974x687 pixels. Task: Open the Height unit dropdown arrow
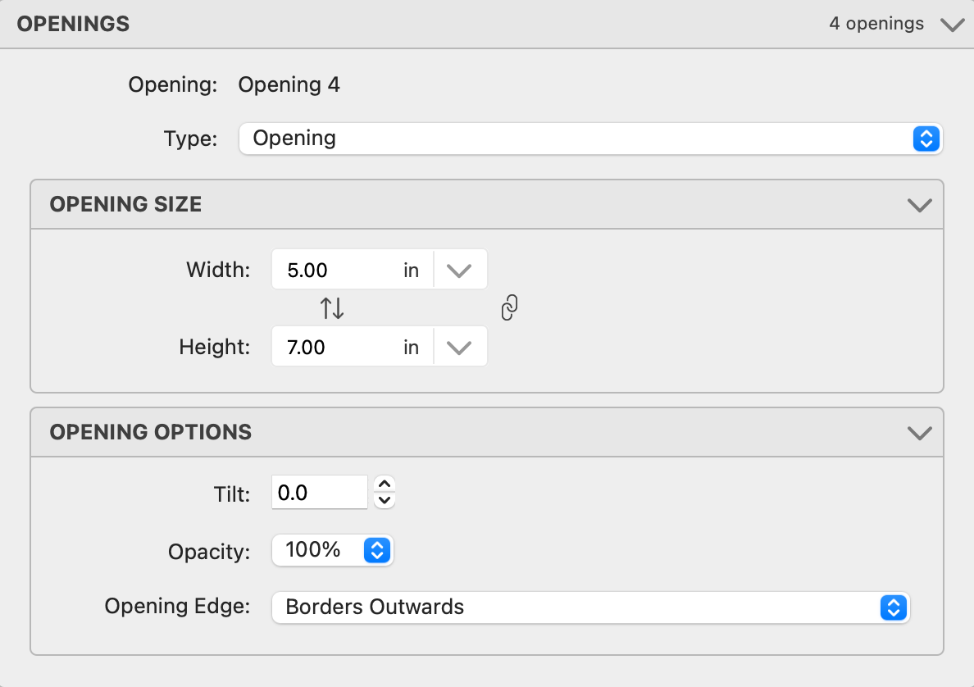pos(459,347)
